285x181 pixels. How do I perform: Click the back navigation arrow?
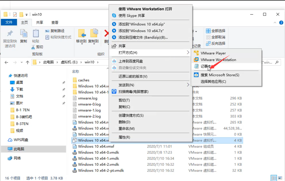(6, 62)
